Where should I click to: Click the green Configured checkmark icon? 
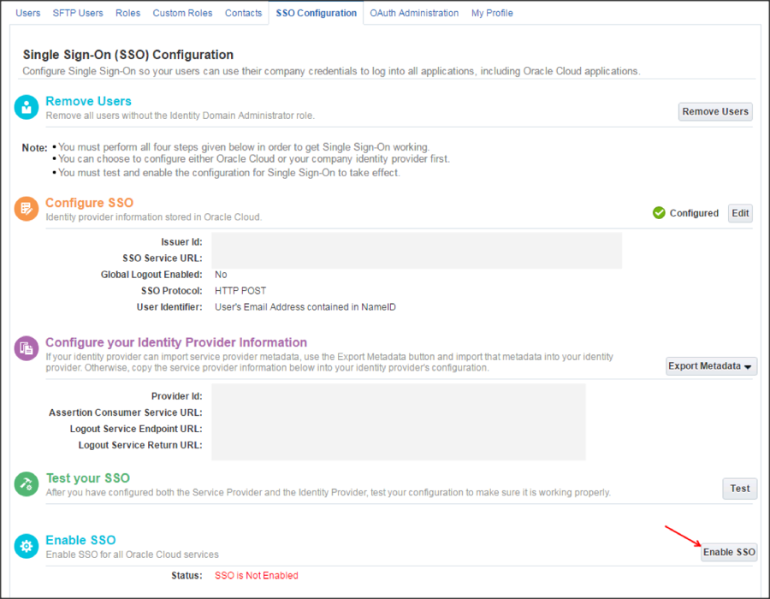click(x=659, y=213)
